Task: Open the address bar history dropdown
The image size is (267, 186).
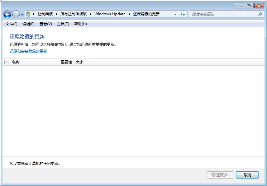Action: [176, 14]
